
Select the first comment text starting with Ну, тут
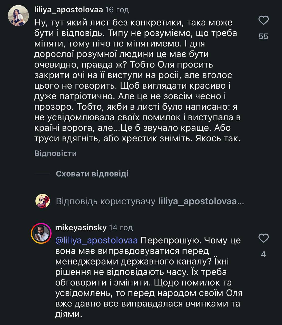[137, 81]
